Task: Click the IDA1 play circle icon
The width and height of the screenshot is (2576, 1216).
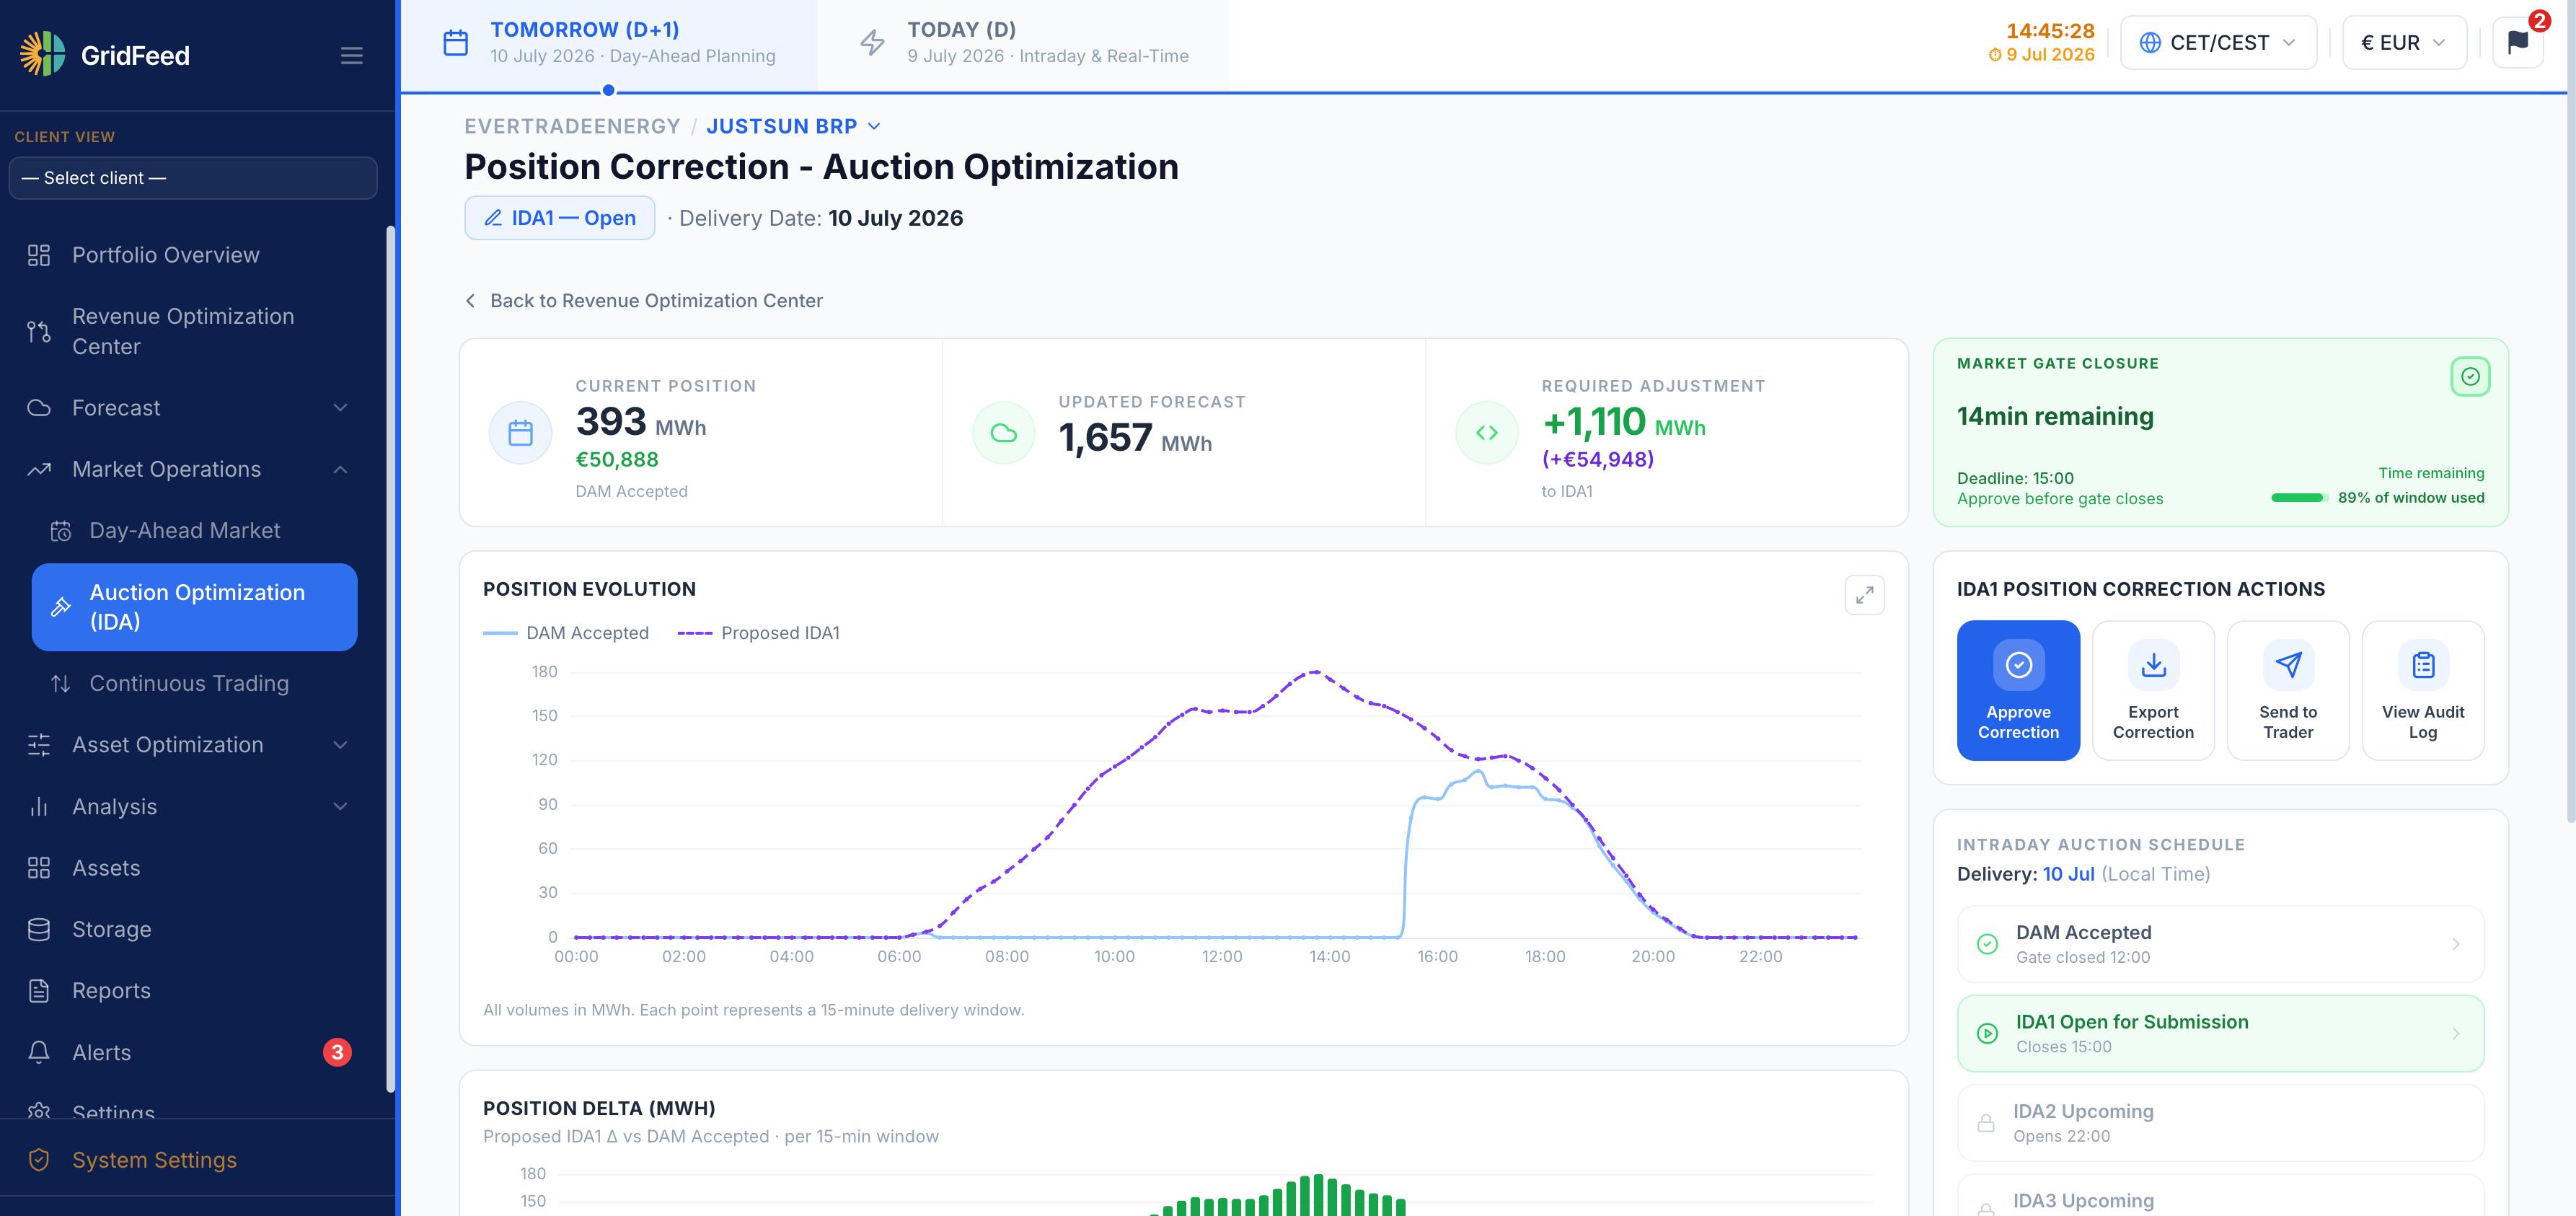Action: coord(1987,1033)
